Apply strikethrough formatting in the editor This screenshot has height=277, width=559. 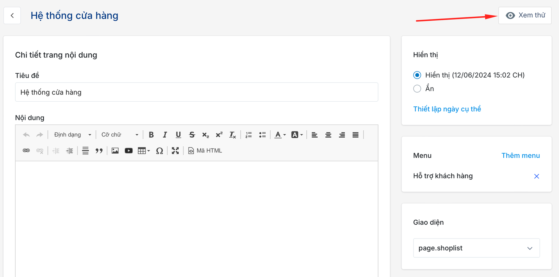point(192,135)
